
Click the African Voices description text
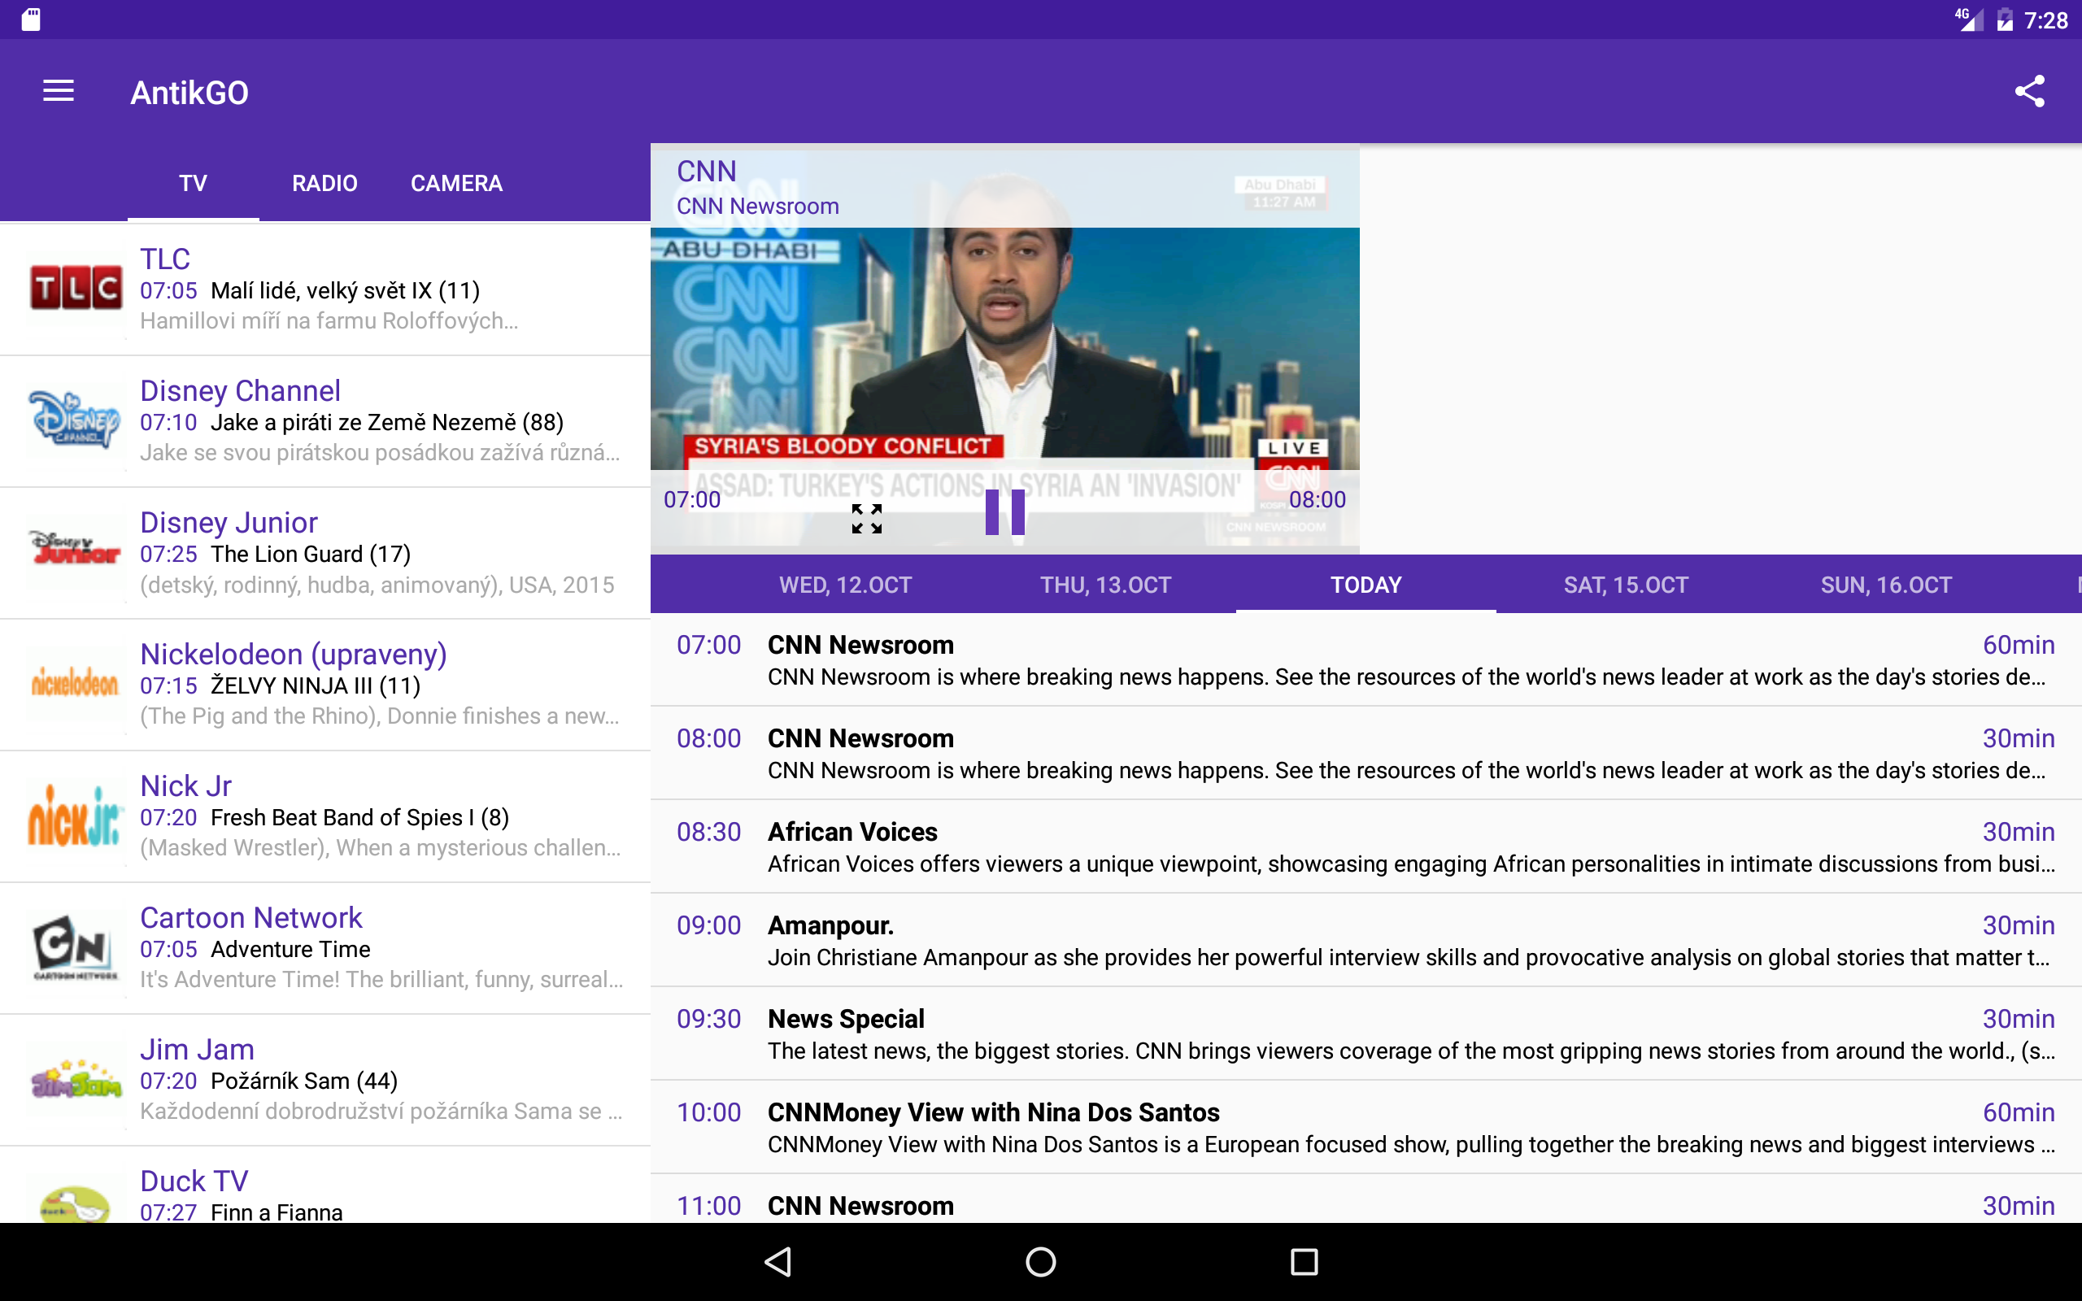pos(1411,864)
